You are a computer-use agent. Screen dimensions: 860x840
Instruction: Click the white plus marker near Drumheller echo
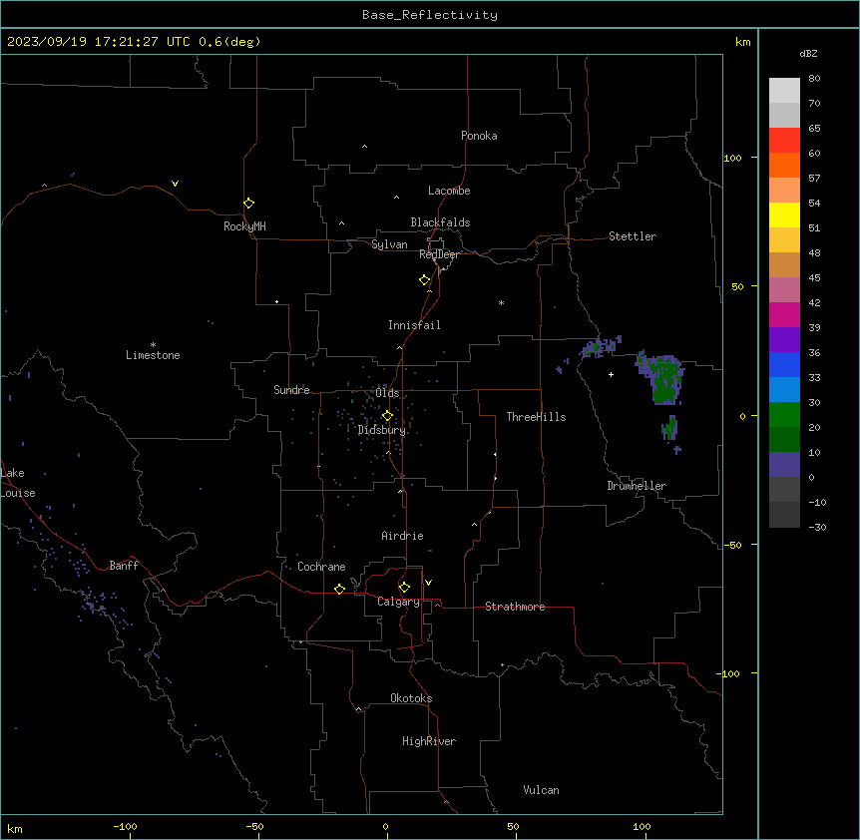(611, 374)
